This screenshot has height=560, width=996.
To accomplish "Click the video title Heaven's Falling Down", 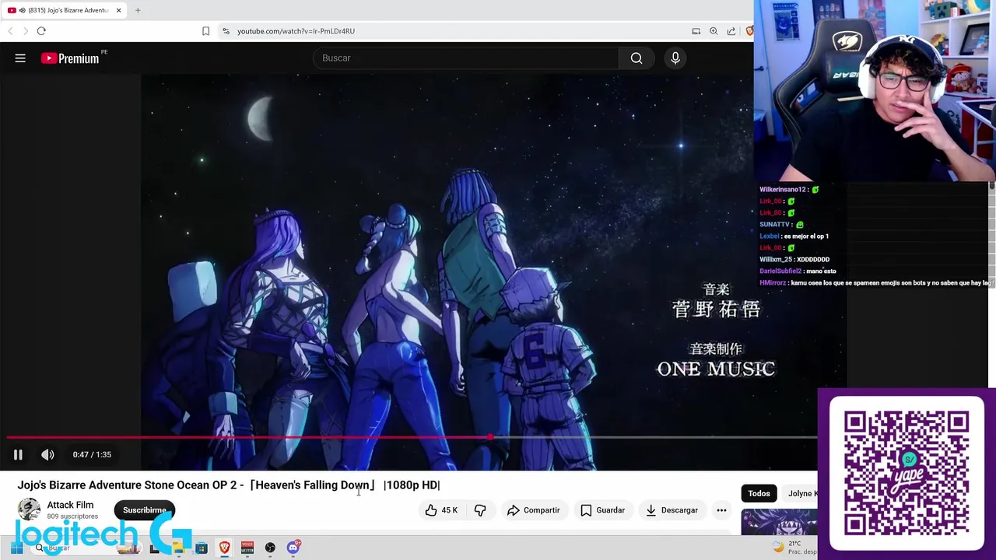I will pos(229,485).
